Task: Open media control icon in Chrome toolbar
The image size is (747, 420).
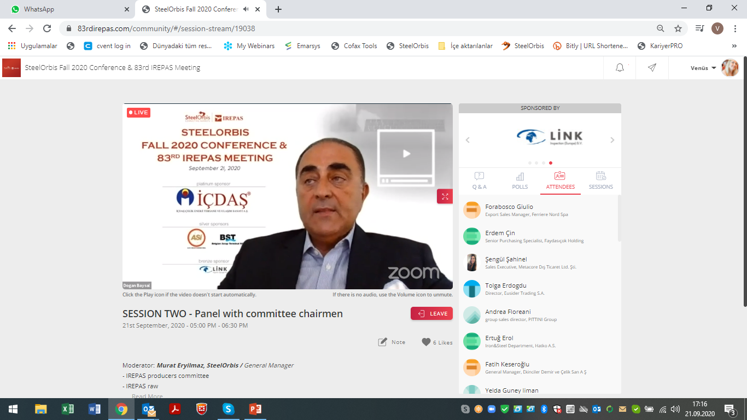Action: pyautogui.click(x=699, y=28)
